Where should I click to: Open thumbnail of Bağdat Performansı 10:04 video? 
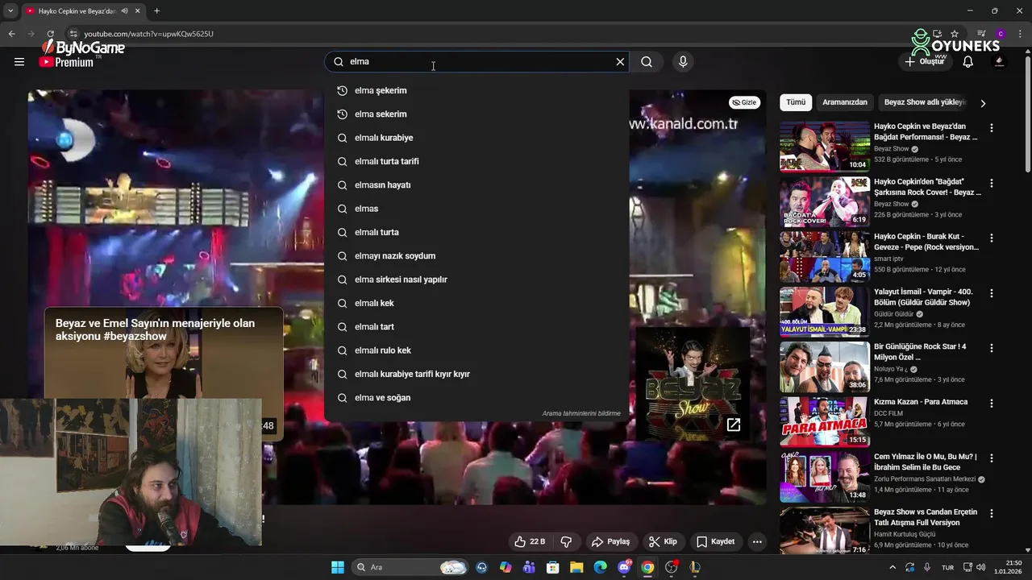point(825,147)
